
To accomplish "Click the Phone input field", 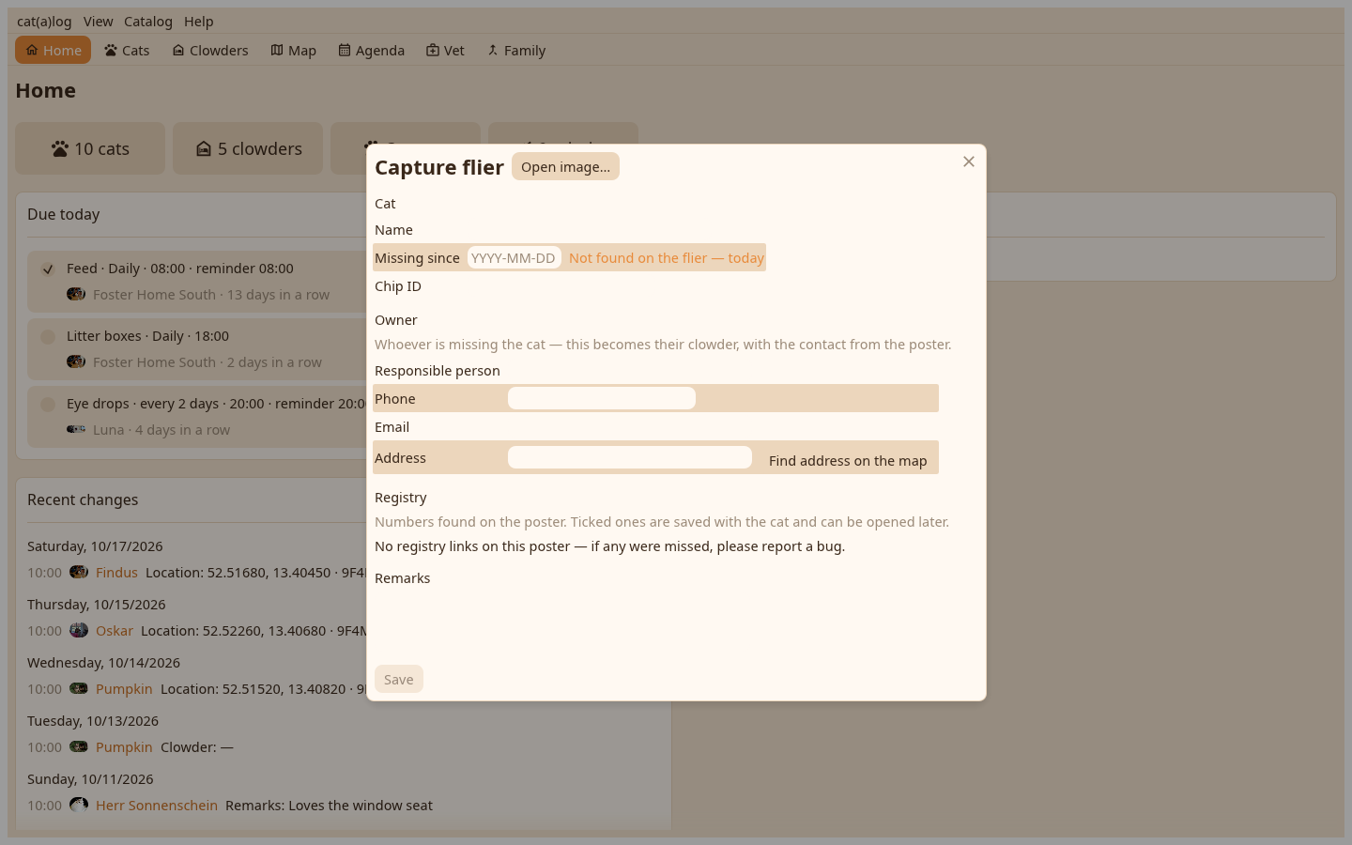I will point(602,398).
